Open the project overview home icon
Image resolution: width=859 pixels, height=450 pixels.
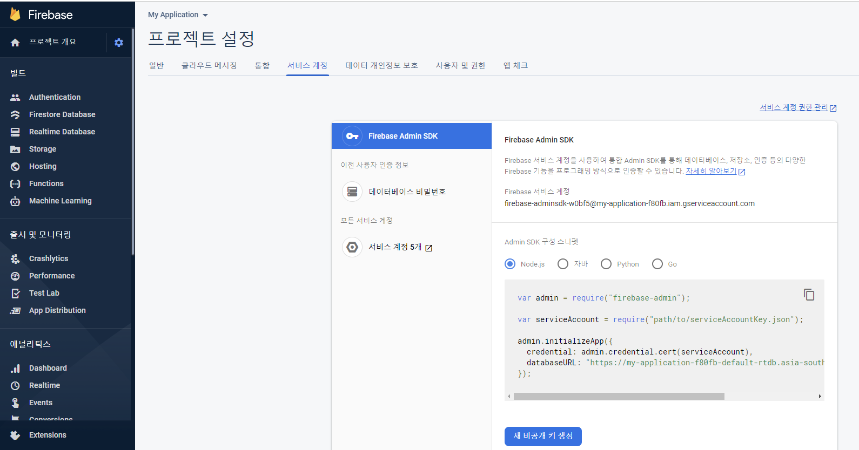pos(15,42)
